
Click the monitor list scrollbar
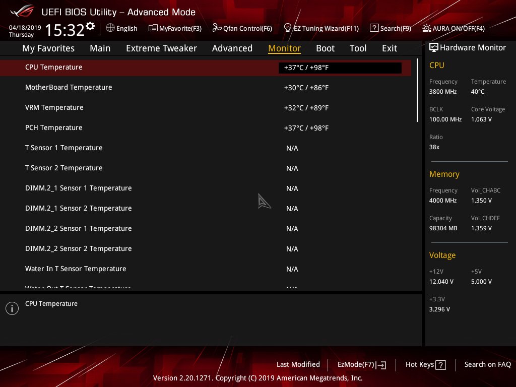coord(418,90)
